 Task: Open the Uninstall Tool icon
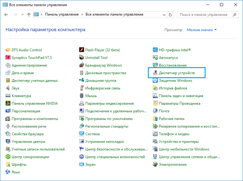coord(82,57)
